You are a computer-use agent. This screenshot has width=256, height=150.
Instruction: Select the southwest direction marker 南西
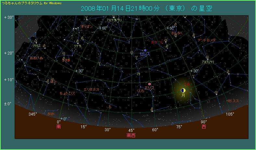pyautogui.click(x=131, y=135)
